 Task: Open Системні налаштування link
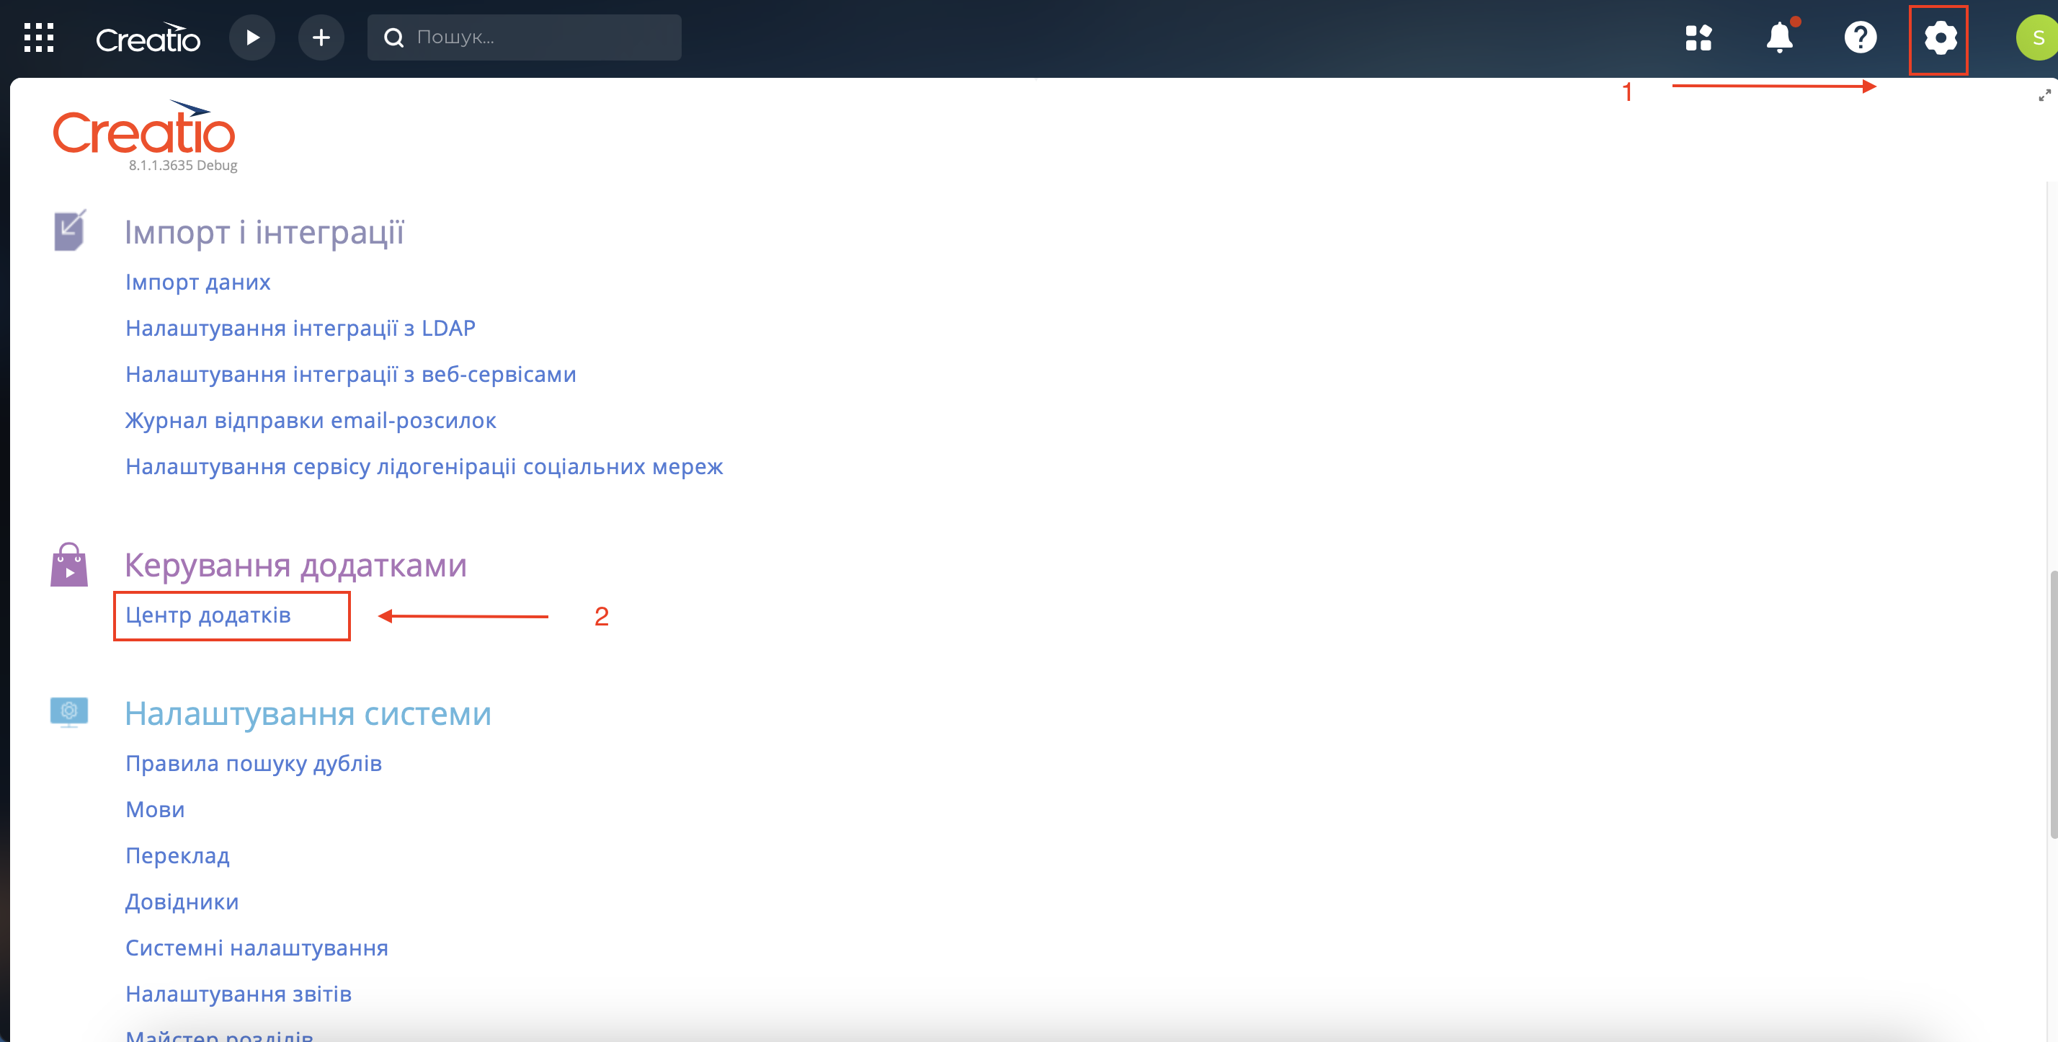point(257,948)
